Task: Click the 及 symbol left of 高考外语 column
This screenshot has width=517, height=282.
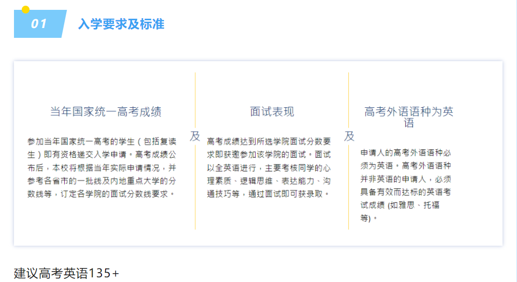Action: point(349,136)
